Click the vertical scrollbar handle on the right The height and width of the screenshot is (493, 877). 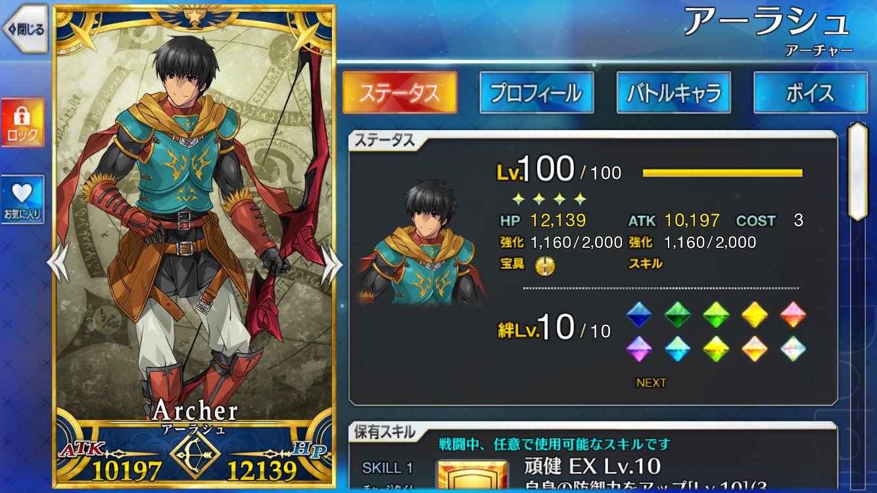[858, 171]
